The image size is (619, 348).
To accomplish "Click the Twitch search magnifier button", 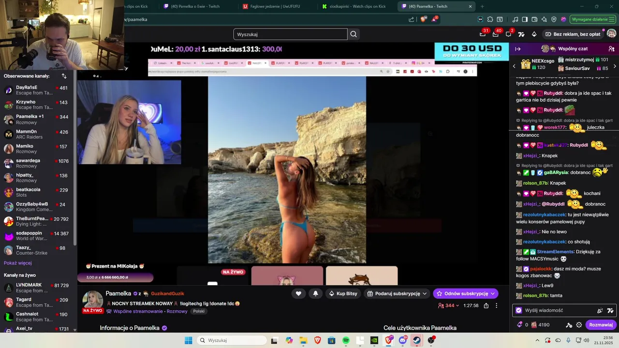I will pos(354,34).
